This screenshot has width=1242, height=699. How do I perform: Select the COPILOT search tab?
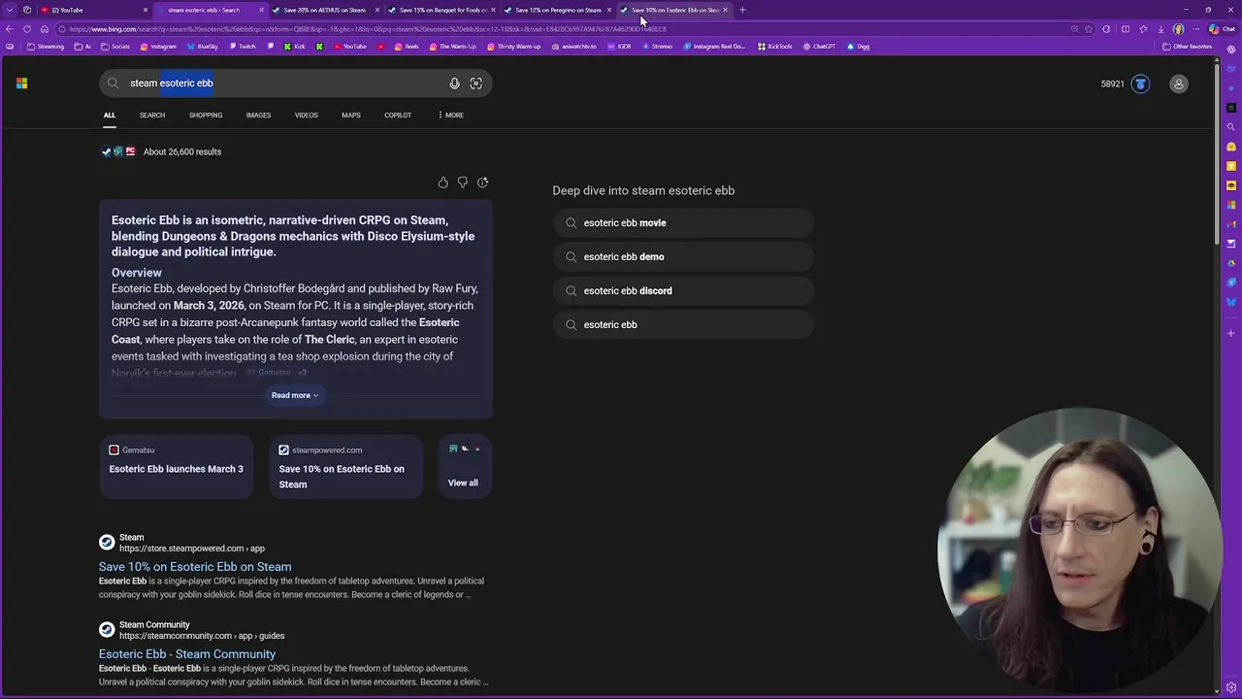[x=398, y=115]
